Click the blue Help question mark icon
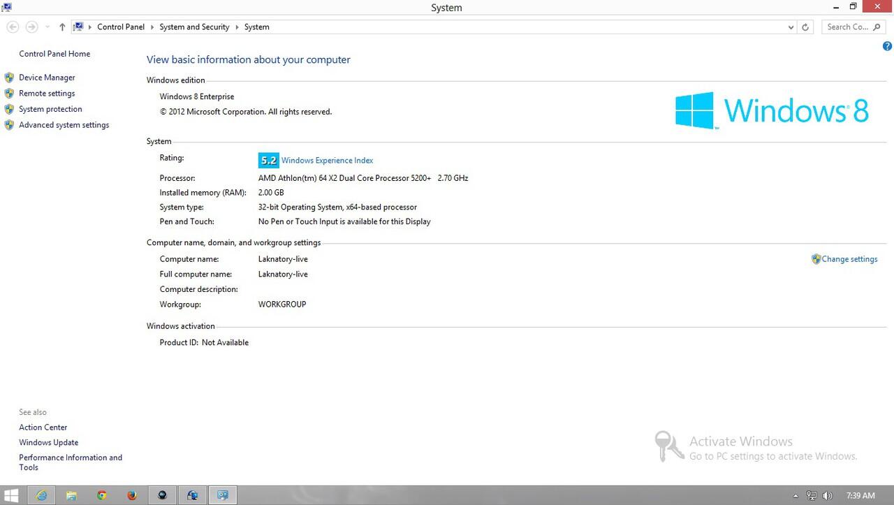Viewport: 894px width, 505px height. tap(888, 46)
